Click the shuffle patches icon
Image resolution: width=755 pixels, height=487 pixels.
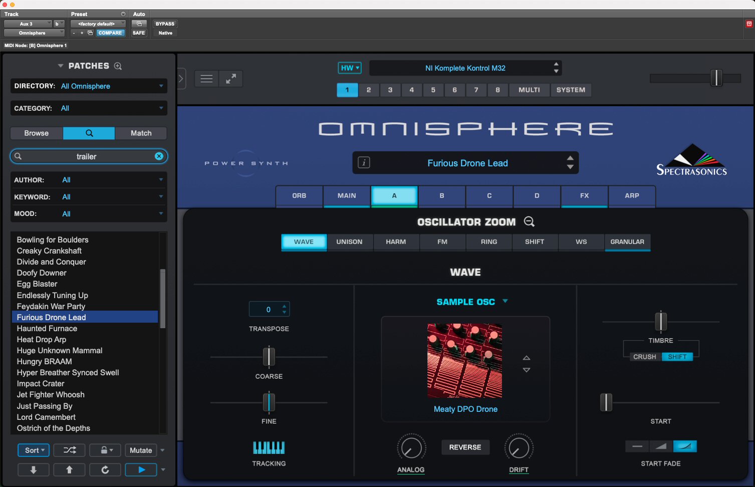click(70, 450)
